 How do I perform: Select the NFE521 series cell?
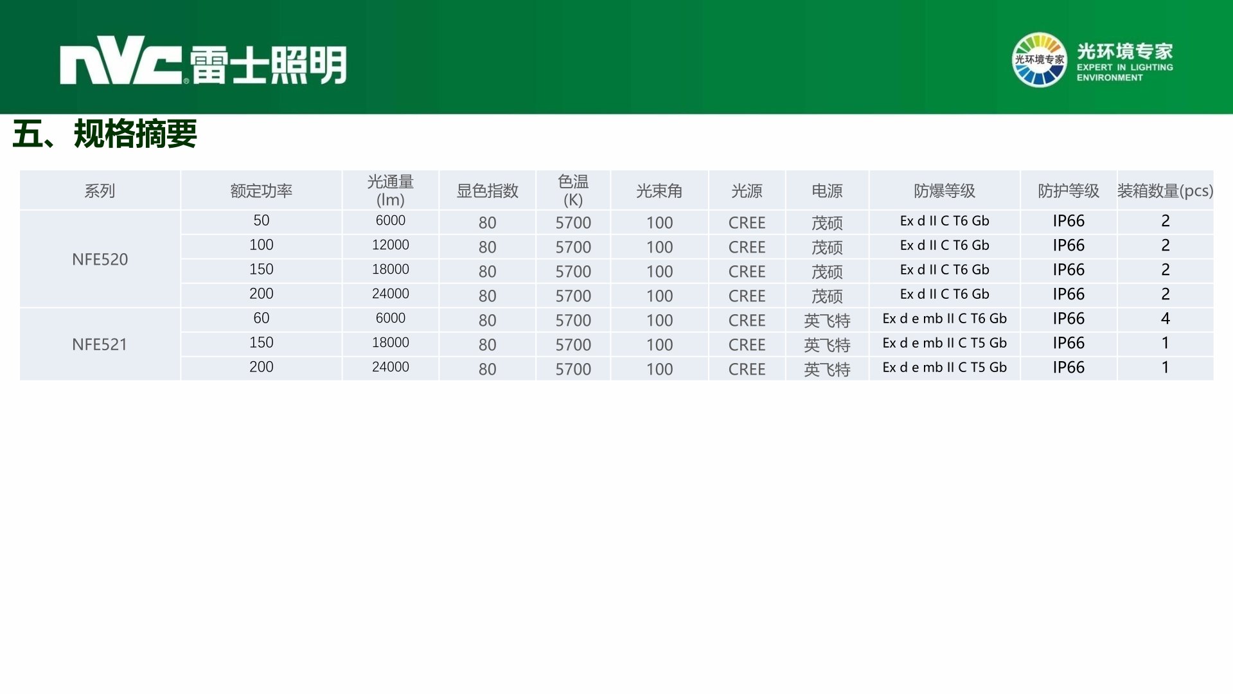pos(100,344)
